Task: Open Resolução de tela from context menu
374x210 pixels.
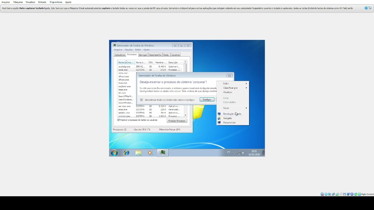Action: click(x=233, y=114)
